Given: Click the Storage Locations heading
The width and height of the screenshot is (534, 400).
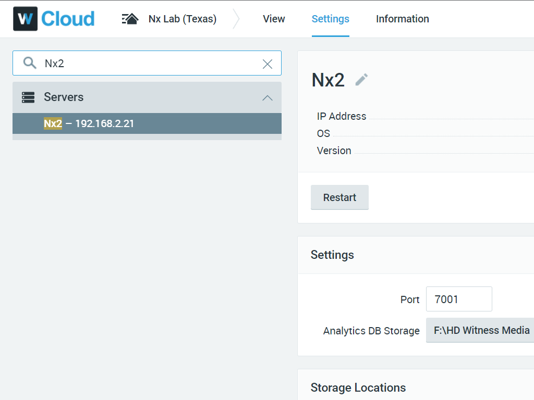Looking at the screenshot, I should click(358, 387).
